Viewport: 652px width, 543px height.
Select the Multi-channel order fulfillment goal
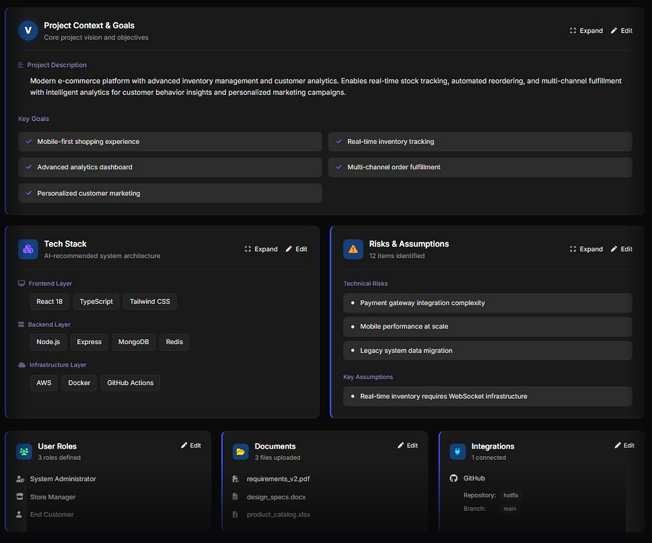(480, 167)
